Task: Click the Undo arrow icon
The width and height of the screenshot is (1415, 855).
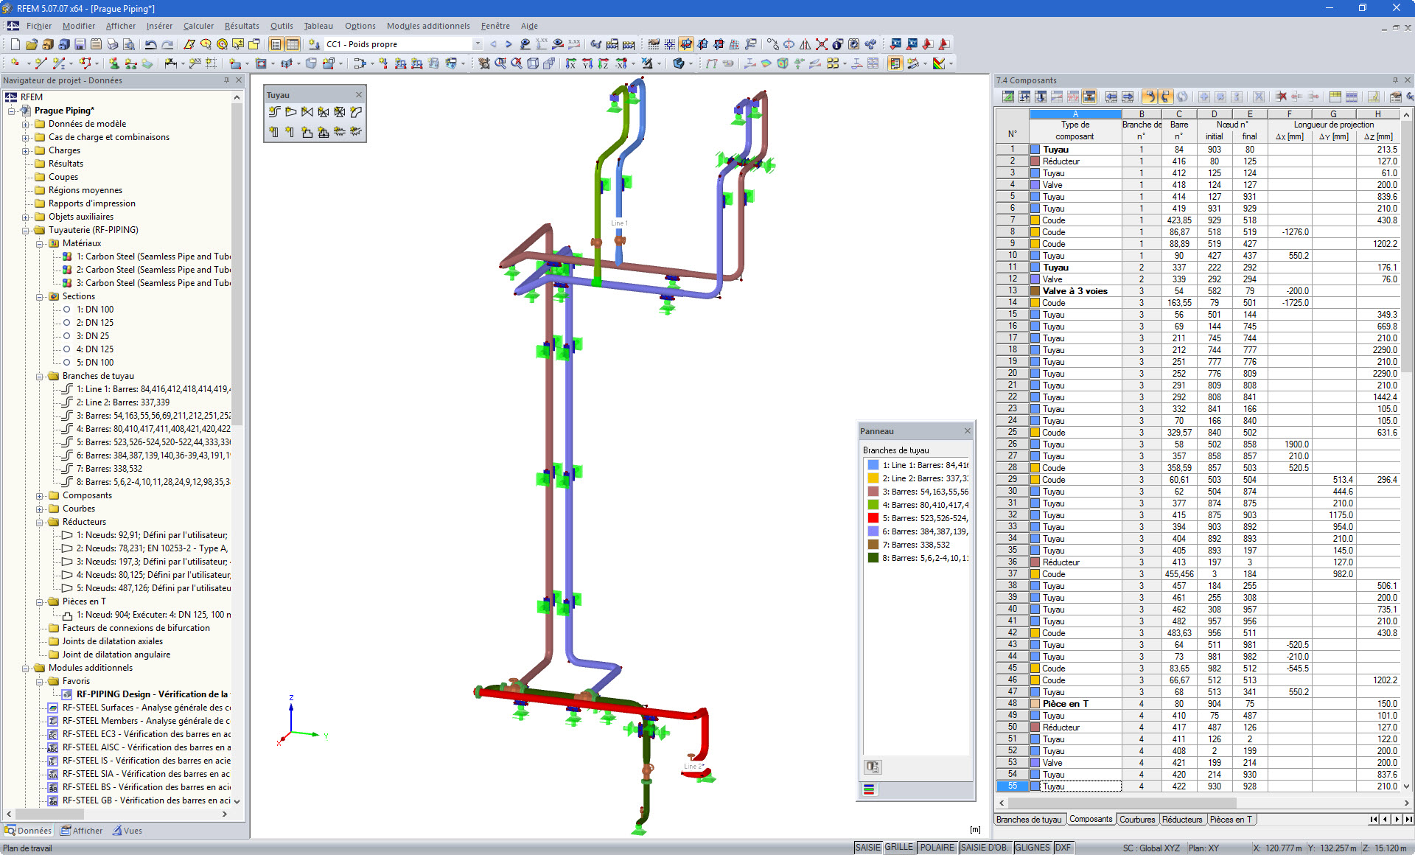Action: click(150, 44)
